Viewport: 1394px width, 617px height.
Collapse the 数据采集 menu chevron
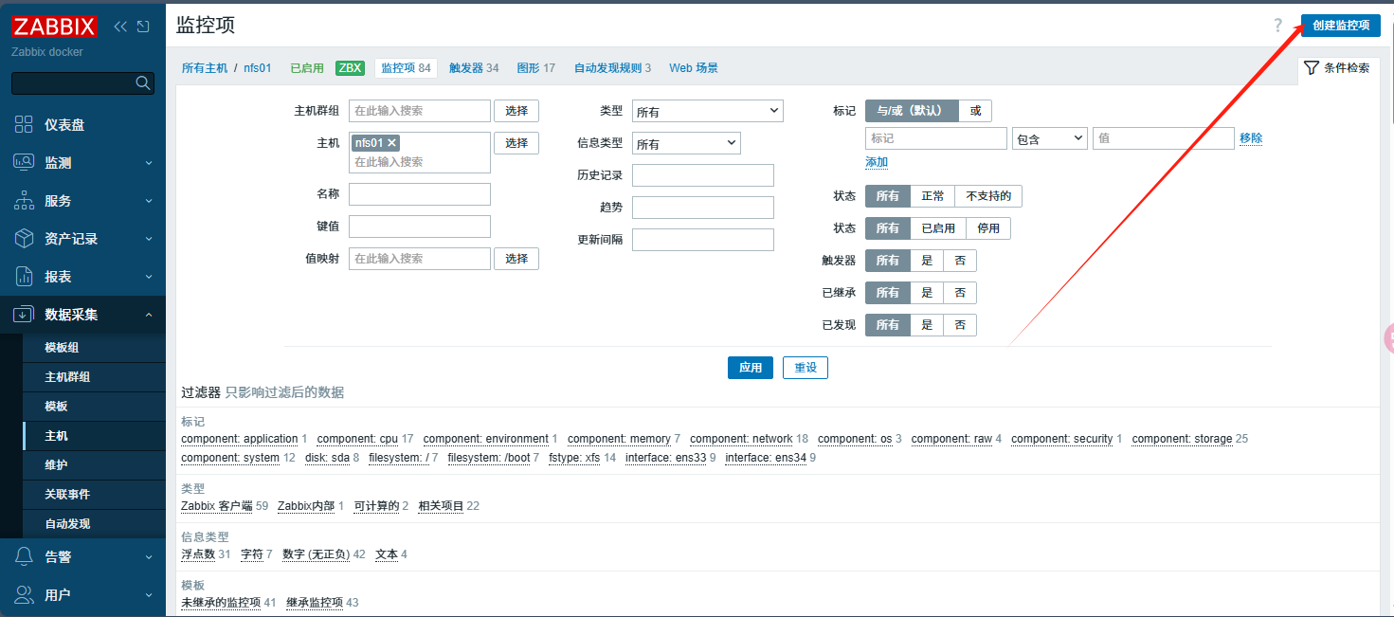pos(149,315)
